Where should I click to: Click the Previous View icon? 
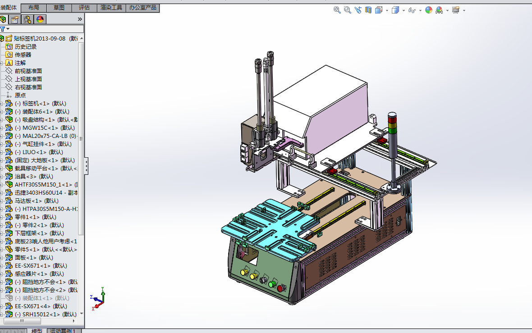(x=358, y=10)
